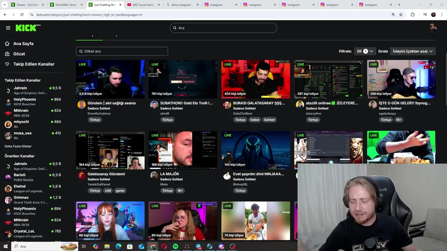Open mhyochi in followed channels

[x=33, y=124]
